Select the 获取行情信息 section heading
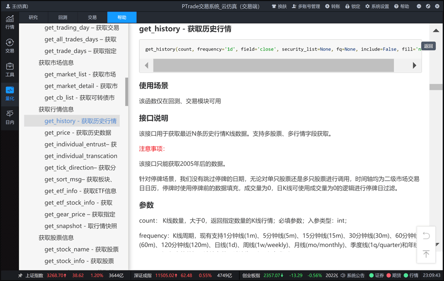Image resolution: width=444 pixels, height=281 pixels. (x=56, y=109)
